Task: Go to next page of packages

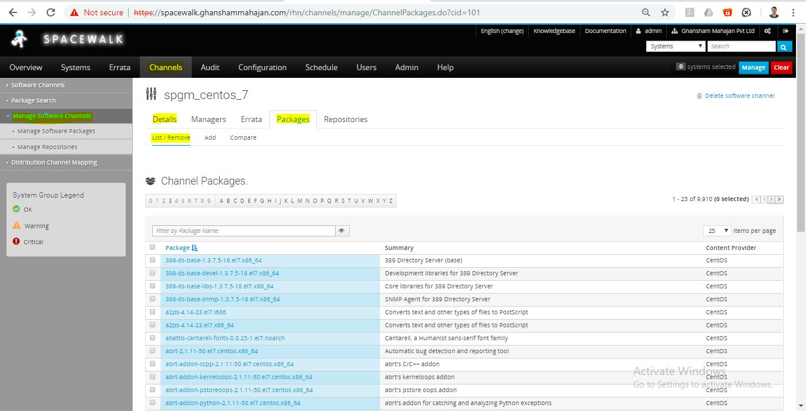Action: pyautogui.click(x=772, y=199)
